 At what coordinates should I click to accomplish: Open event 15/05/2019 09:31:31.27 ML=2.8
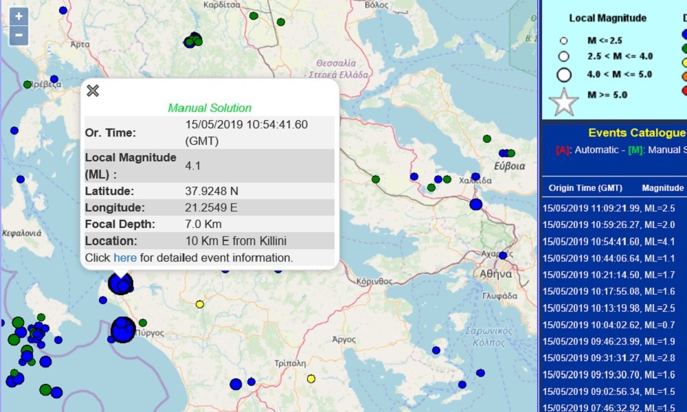(x=609, y=358)
